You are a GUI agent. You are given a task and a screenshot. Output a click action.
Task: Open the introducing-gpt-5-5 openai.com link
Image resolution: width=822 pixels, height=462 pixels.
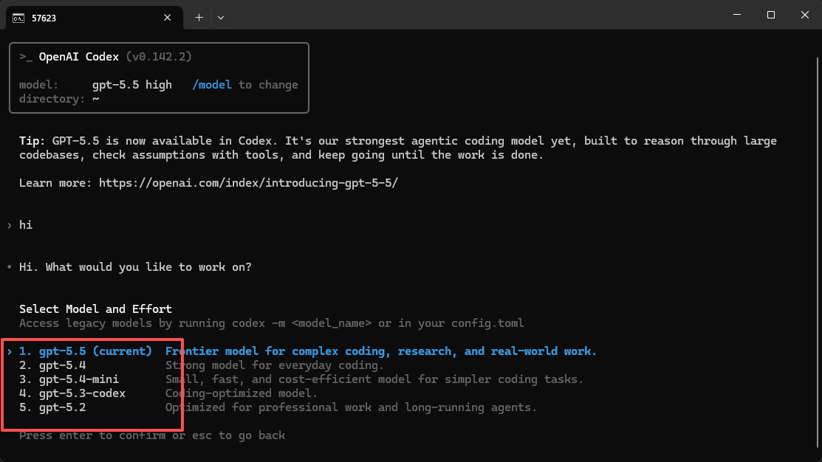248,183
